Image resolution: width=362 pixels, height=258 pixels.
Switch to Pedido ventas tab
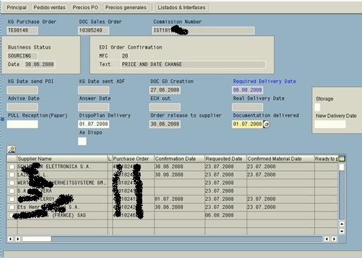[x=49, y=8]
